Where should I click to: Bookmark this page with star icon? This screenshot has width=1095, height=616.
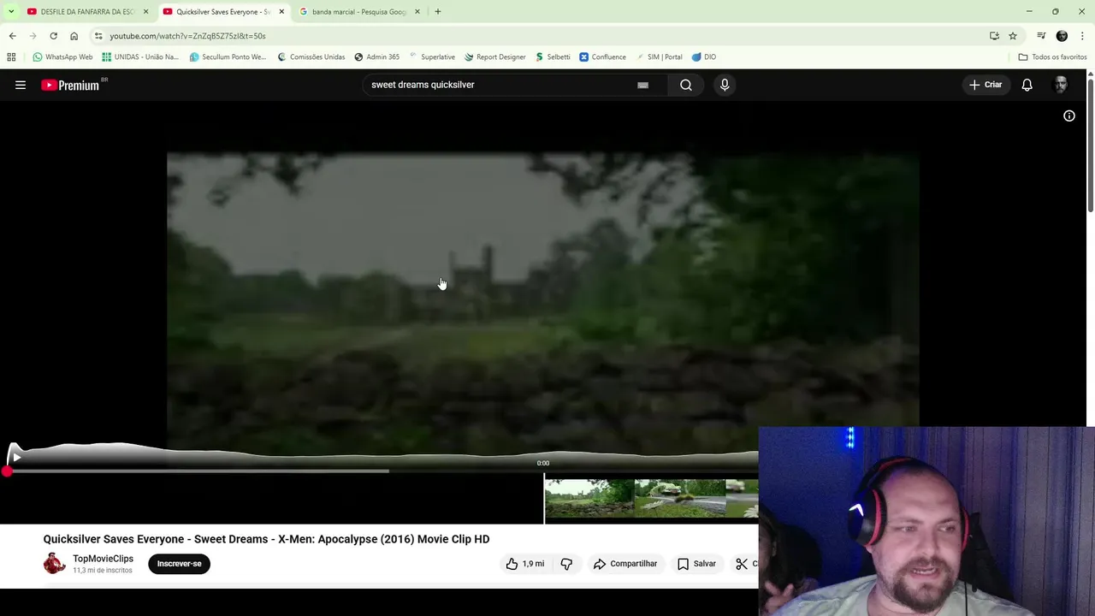(1013, 36)
